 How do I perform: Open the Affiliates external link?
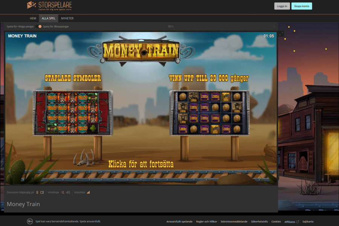pyautogui.click(x=292, y=222)
